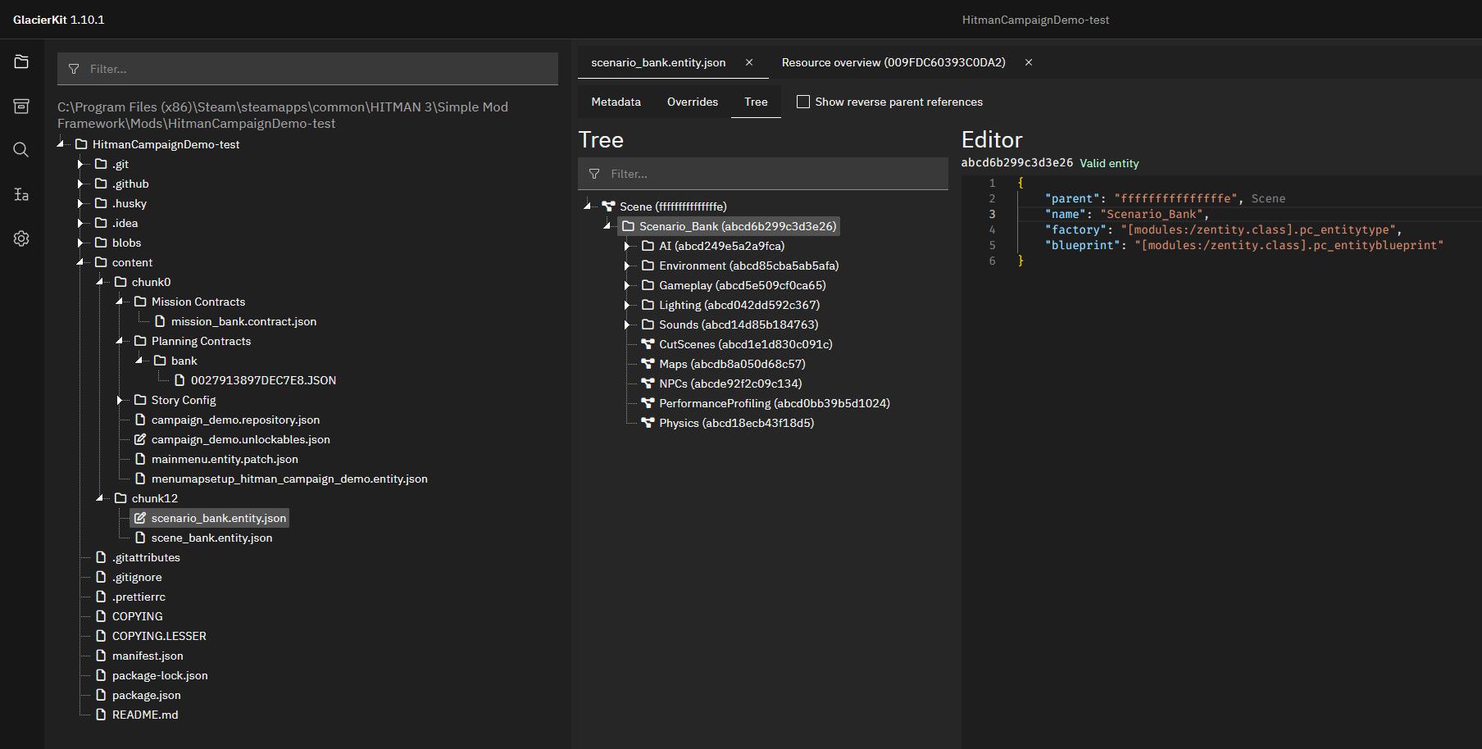Click the AI folder icon in entity tree

[x=648, y=246]
